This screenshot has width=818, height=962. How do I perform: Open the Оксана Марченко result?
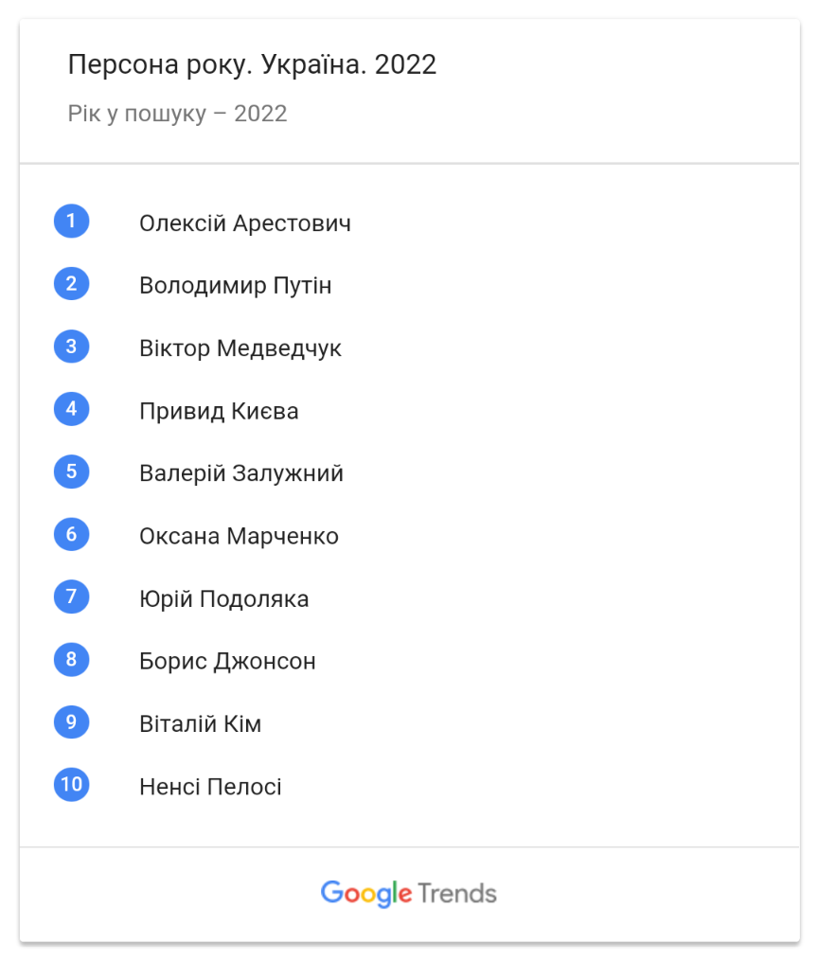[x=239, y=536]
